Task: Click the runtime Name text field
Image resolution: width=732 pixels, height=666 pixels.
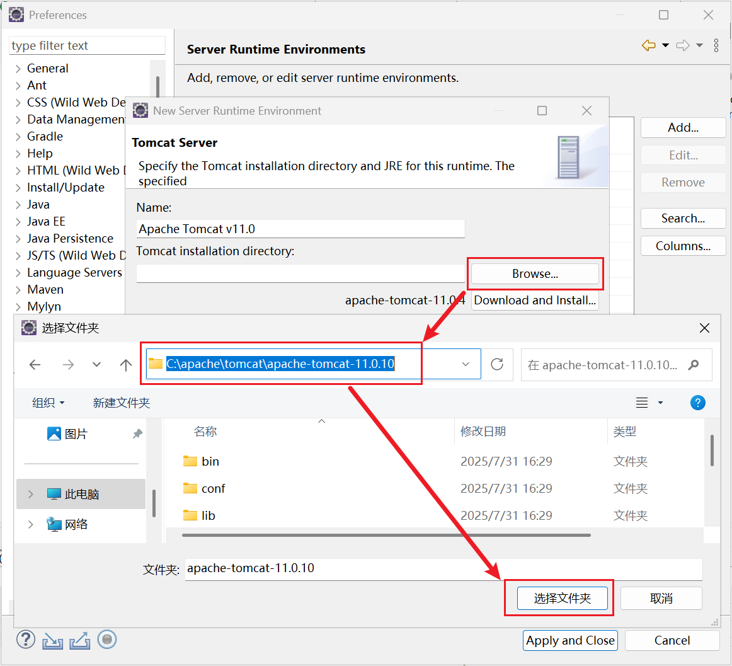Action: (x=300, y=229)
